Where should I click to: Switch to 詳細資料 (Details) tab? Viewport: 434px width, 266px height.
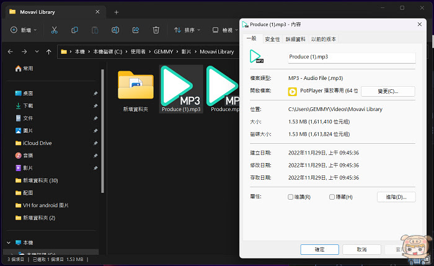[x=296, y=39]
